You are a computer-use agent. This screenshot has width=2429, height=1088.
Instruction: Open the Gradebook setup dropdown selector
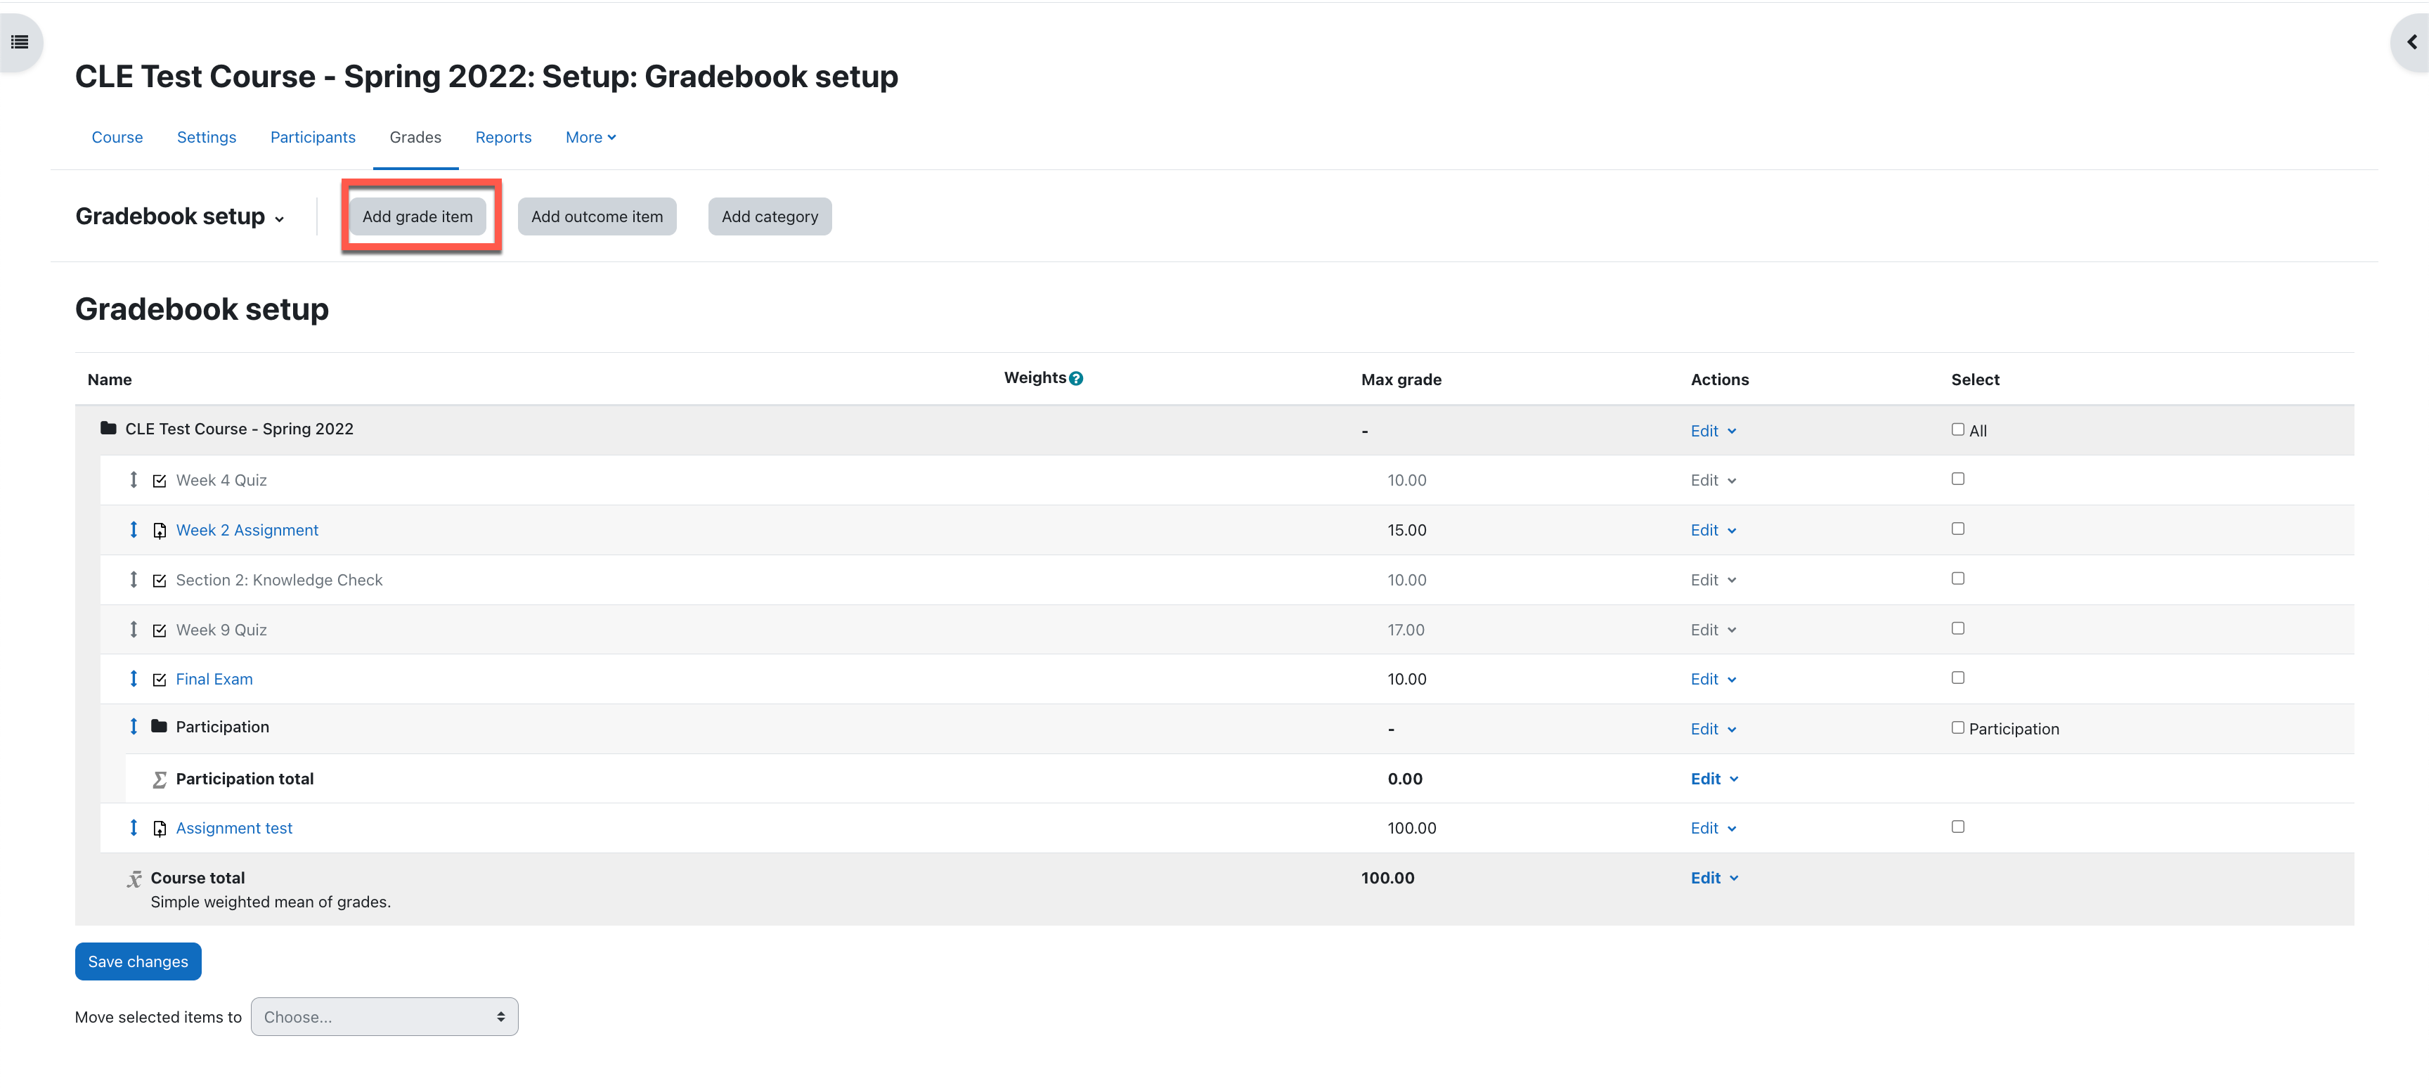[180, 217]
